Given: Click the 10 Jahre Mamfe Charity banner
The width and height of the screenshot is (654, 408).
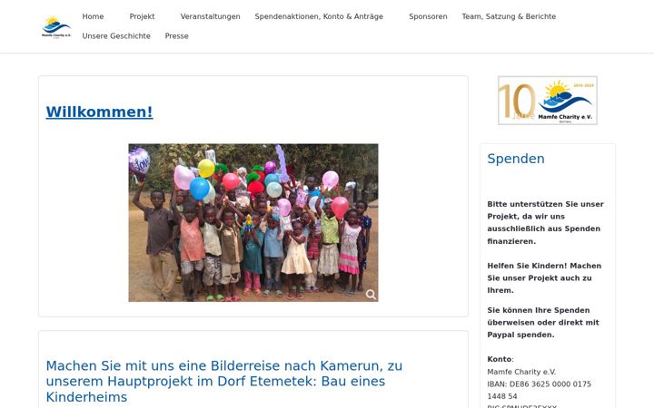Looking at the screenshot, I should (548, 101).
